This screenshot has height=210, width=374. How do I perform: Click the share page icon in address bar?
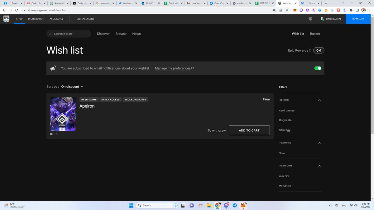[281, 10]
